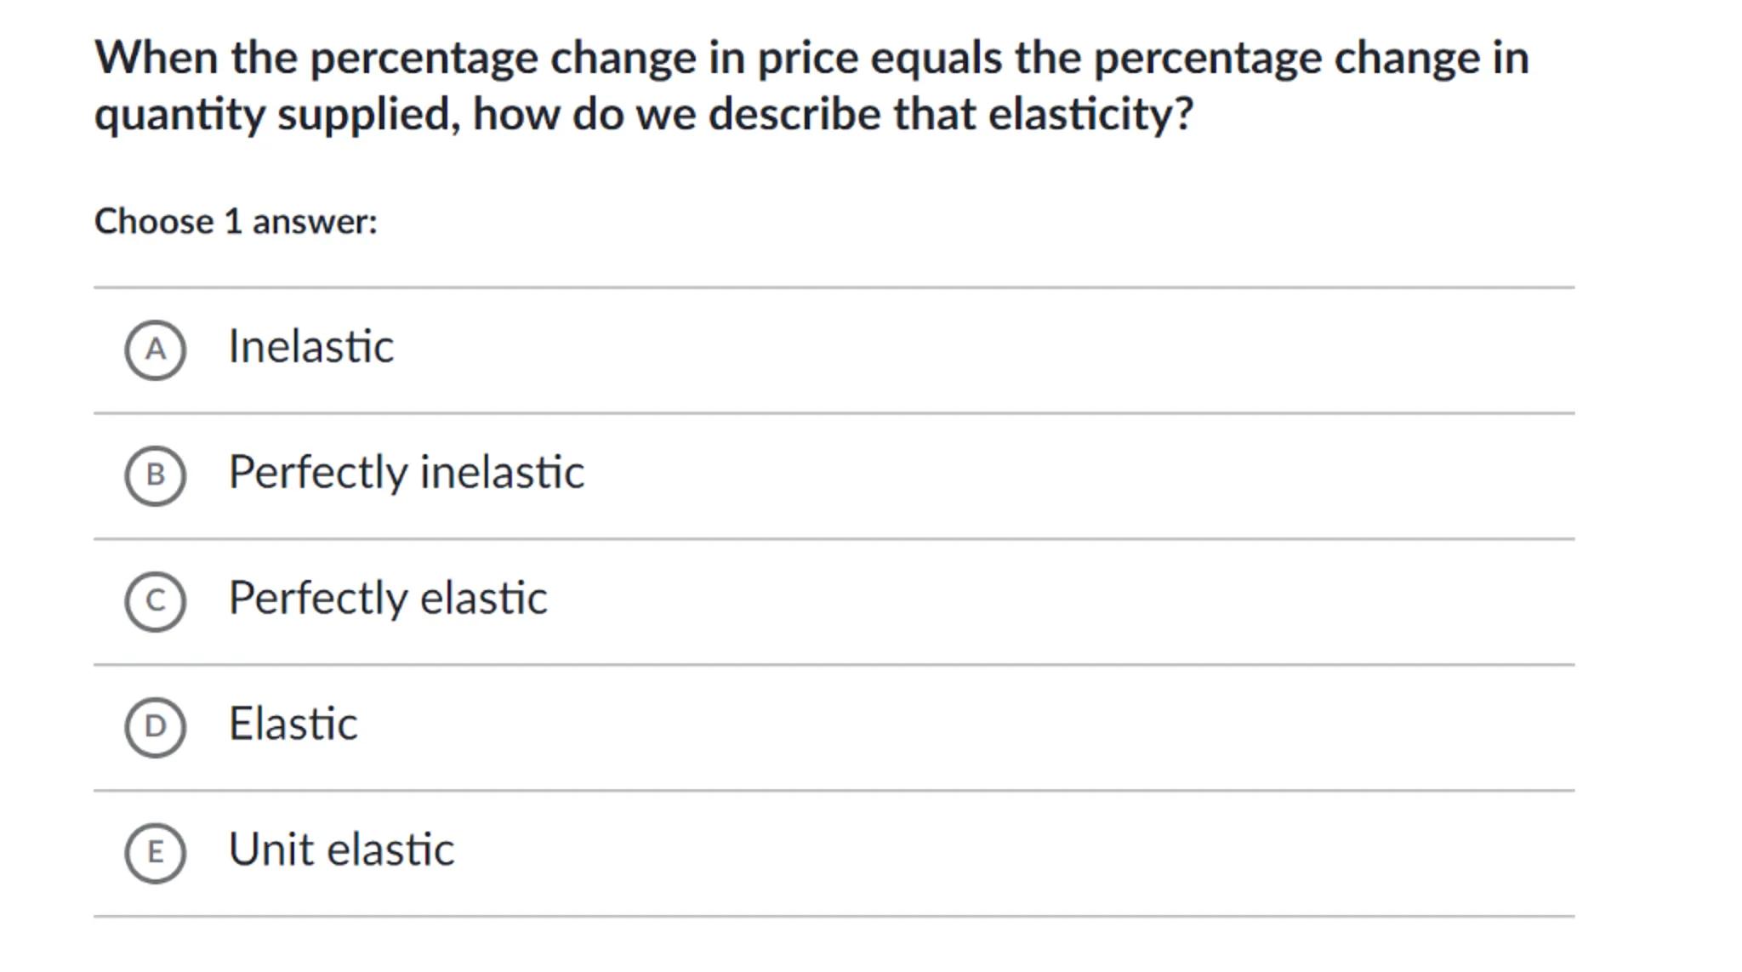Select radio option C circle
1742x972 pixels.
[155, 601]
